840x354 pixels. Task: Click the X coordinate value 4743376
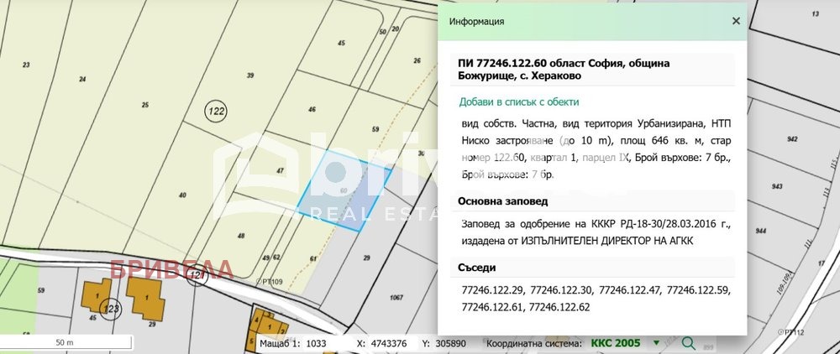[389, 343]
